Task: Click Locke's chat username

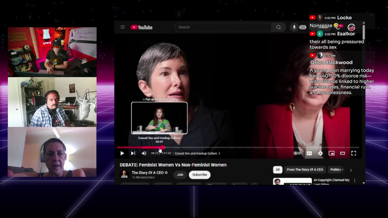Action: (344, 18)
